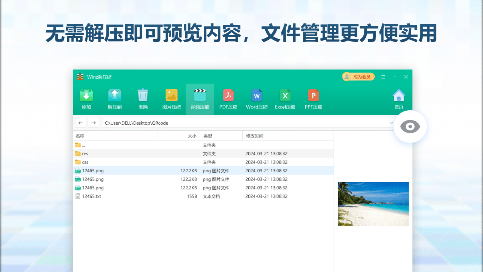Click the beach image preview thumbnail
Image resolution: width=483 pixels, height=272 pixels.
tap(373, 204)
